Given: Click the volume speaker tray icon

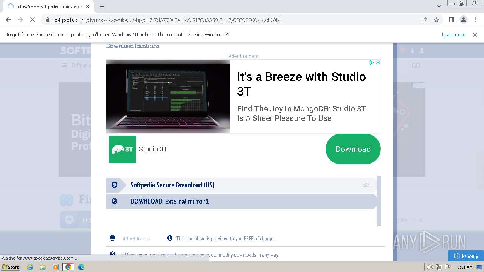Looking at the screenshot, I should 430,267.
